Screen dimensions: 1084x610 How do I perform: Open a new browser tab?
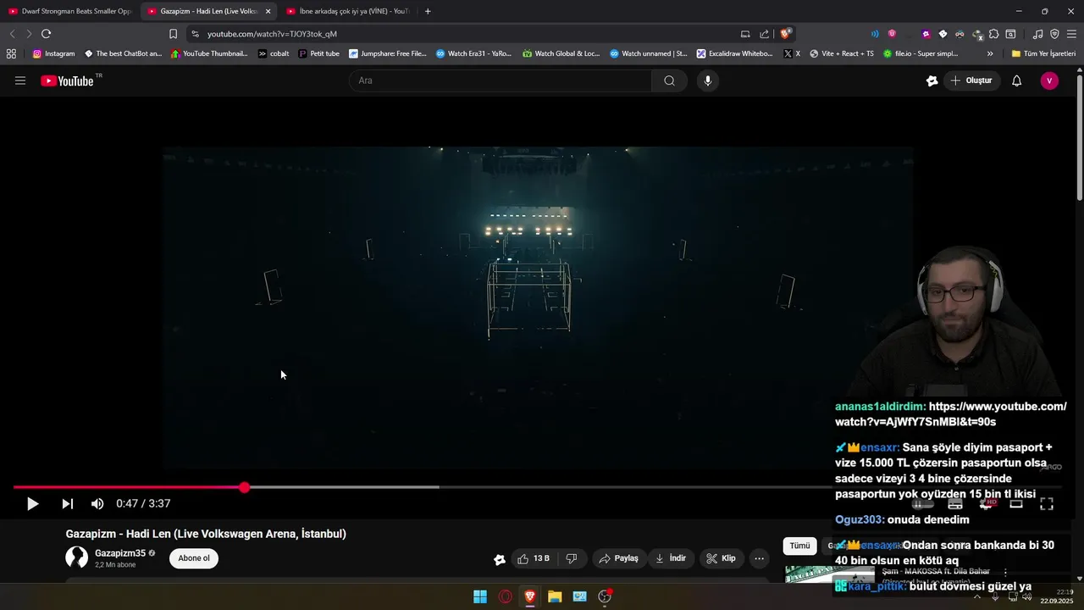click(428, 11)
